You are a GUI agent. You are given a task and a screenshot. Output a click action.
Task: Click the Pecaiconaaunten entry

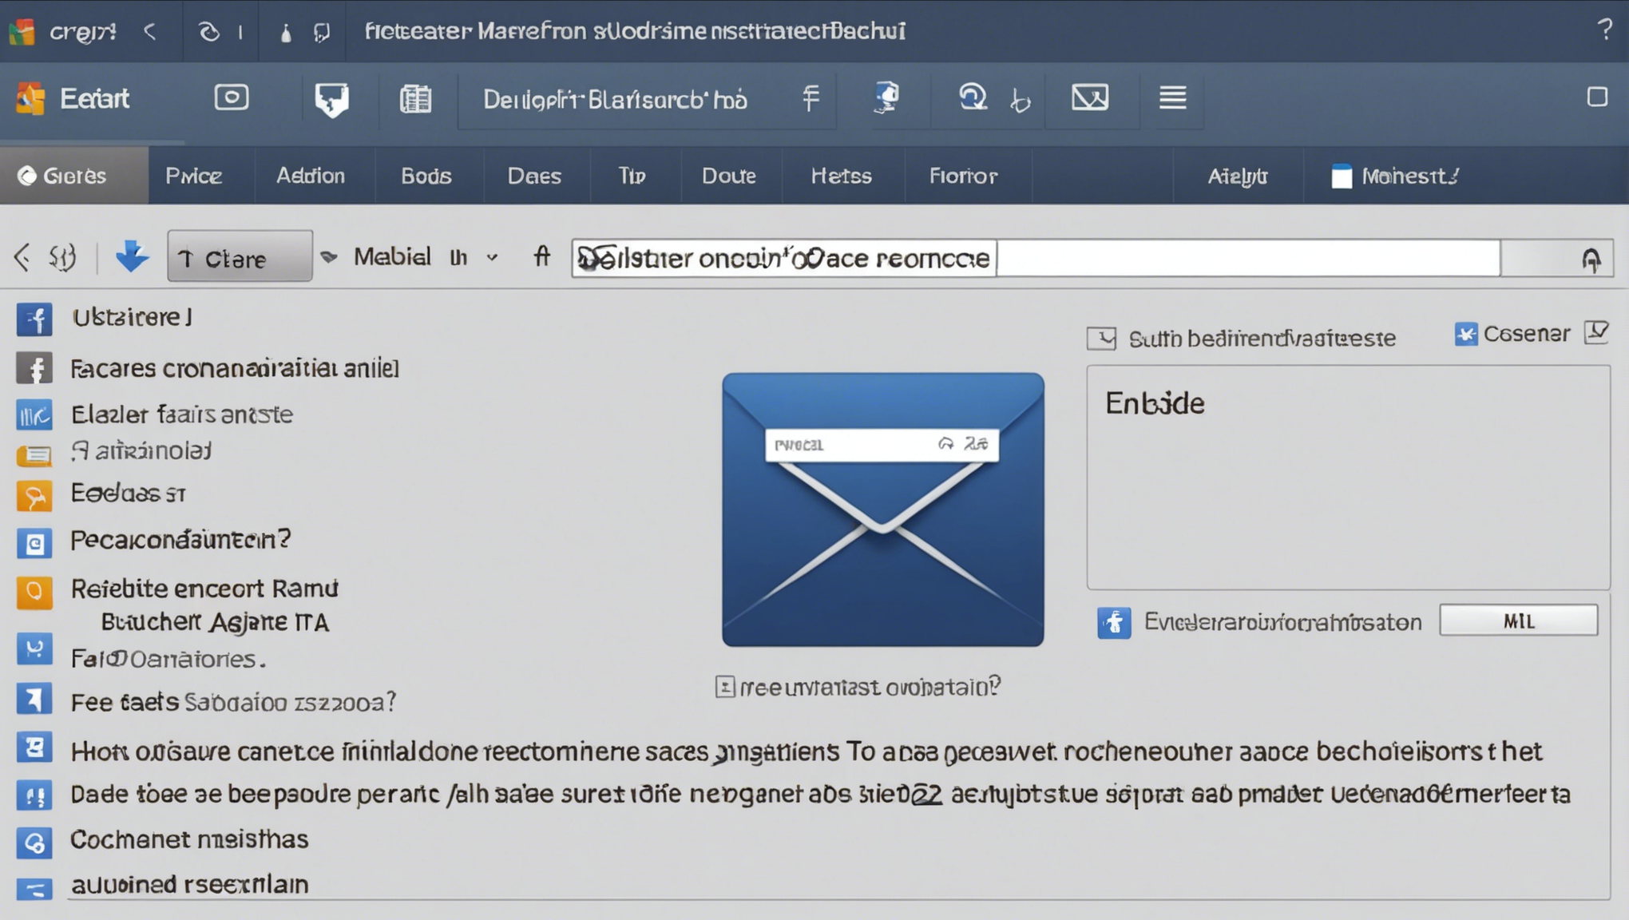[180, 540]
